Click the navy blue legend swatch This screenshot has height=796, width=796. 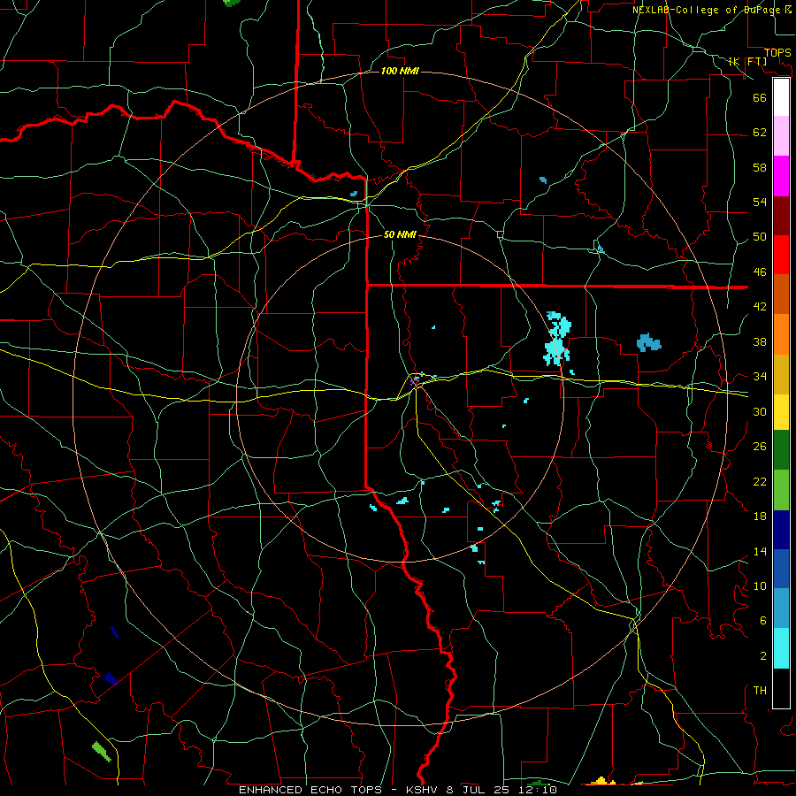[781, 530]
